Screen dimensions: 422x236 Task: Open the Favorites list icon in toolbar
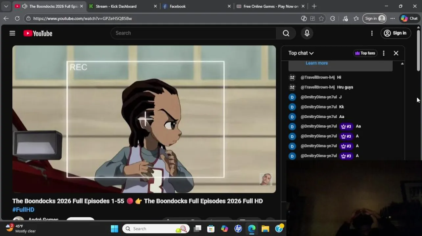[x=356, y=18]
